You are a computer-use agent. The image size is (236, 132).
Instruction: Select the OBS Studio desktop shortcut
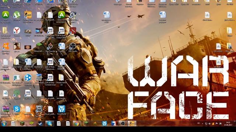pyautogui.click(x=73, y=47)
